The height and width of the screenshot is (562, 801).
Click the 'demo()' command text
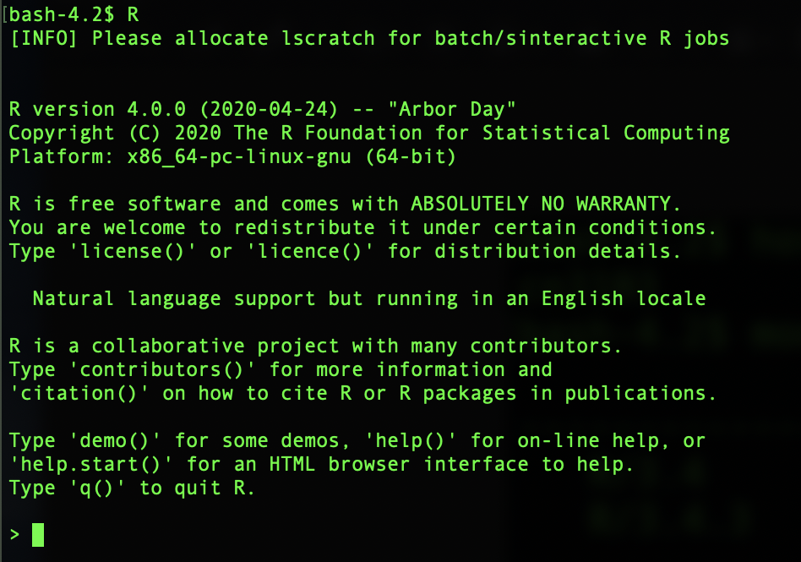click(115, 440)
